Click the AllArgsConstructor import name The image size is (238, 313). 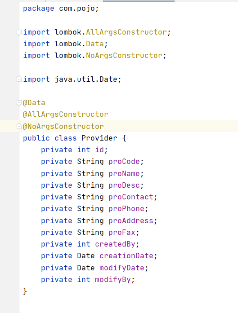pyautogui.click(x=126, y=32)
